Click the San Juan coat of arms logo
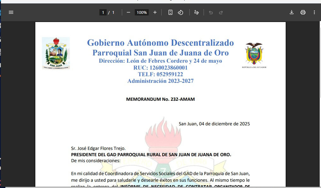This screenshot has height=188, width=321. 56,53
